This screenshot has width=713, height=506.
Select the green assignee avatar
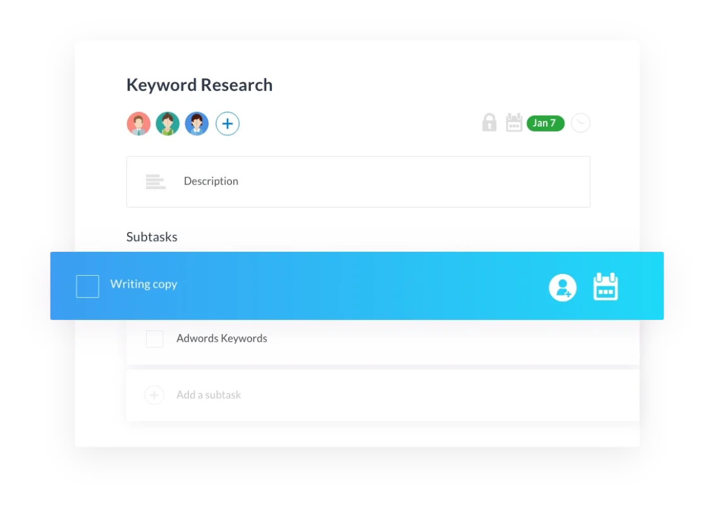[168, 123]
